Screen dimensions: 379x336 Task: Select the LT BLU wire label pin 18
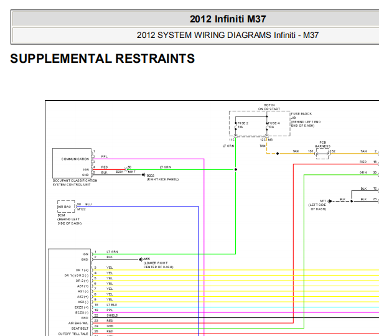click(x=111, y=305)
